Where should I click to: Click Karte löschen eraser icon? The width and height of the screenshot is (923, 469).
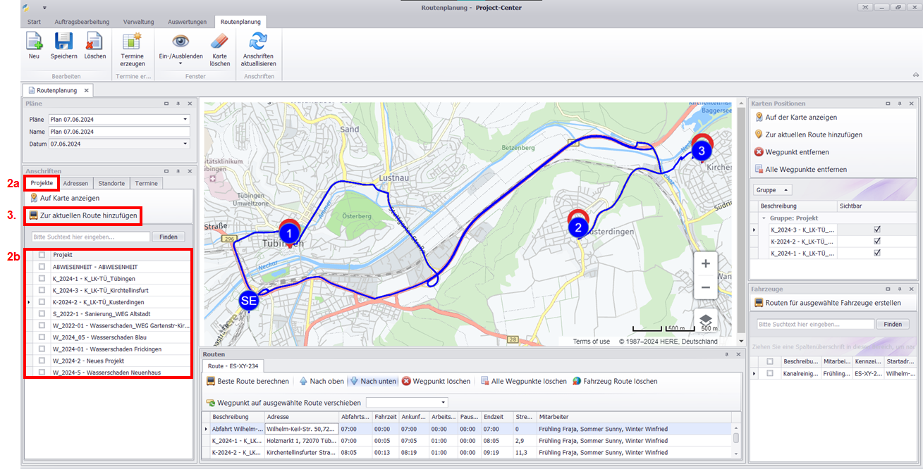220,42
